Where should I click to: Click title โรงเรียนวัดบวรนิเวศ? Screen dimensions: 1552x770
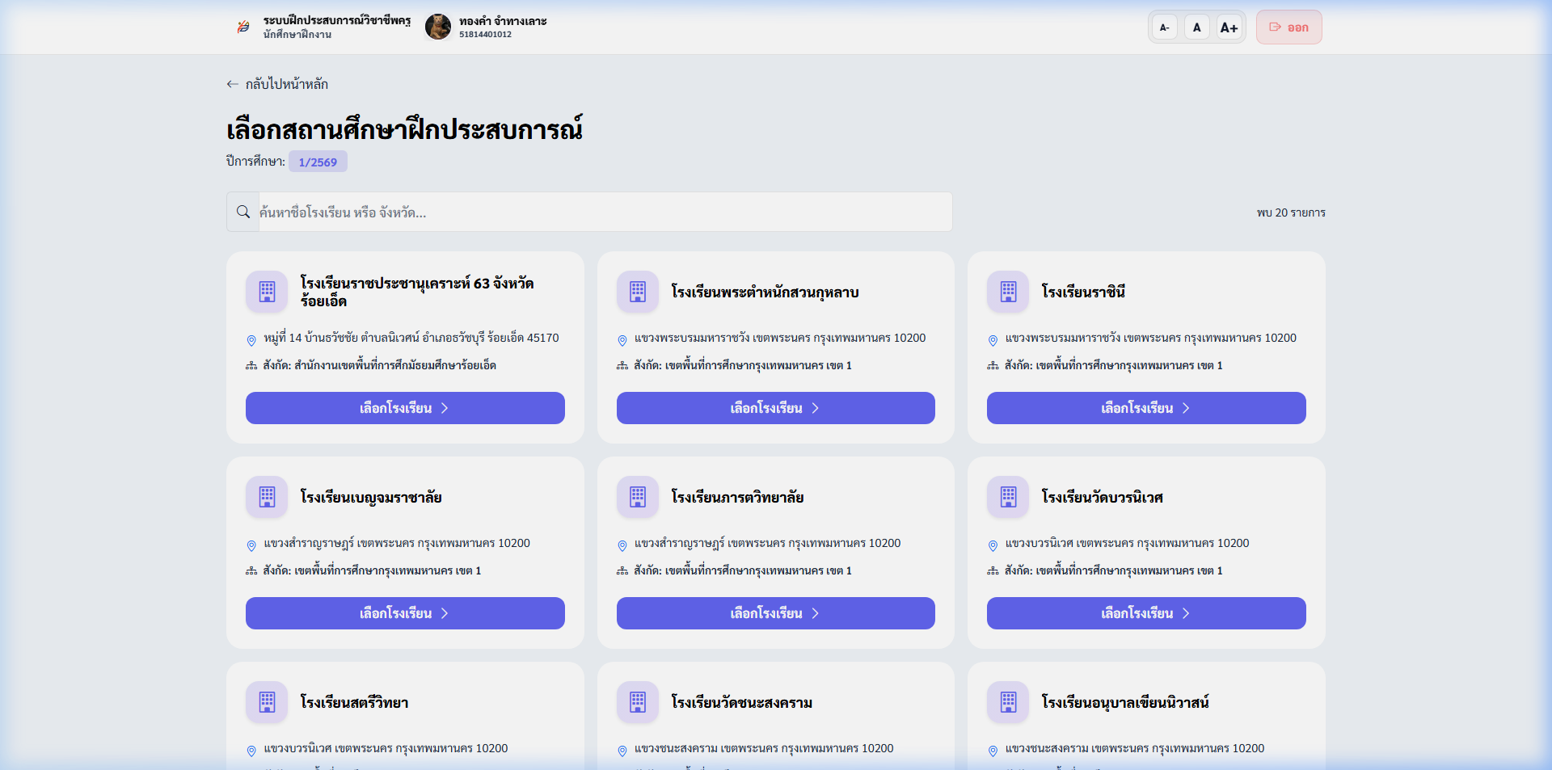tap(1103, 497)
